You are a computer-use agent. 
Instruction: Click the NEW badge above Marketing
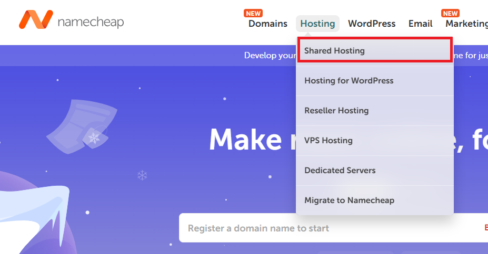[450, 13]
